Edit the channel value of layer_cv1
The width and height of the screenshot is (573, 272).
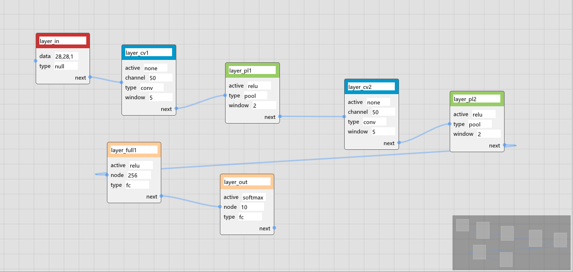(x=160, y=78)
